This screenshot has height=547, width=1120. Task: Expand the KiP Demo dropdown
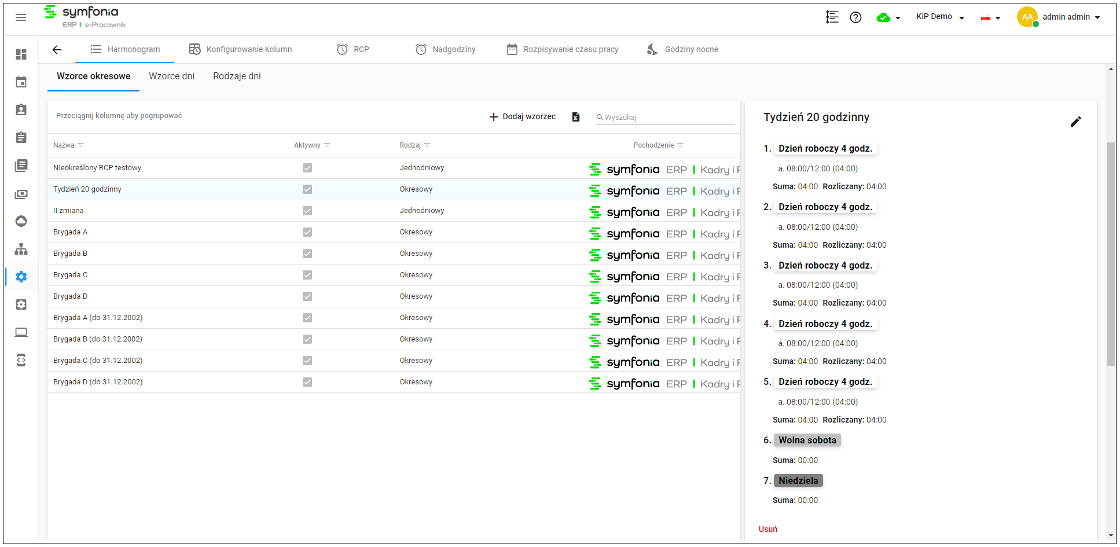[940, 17]
